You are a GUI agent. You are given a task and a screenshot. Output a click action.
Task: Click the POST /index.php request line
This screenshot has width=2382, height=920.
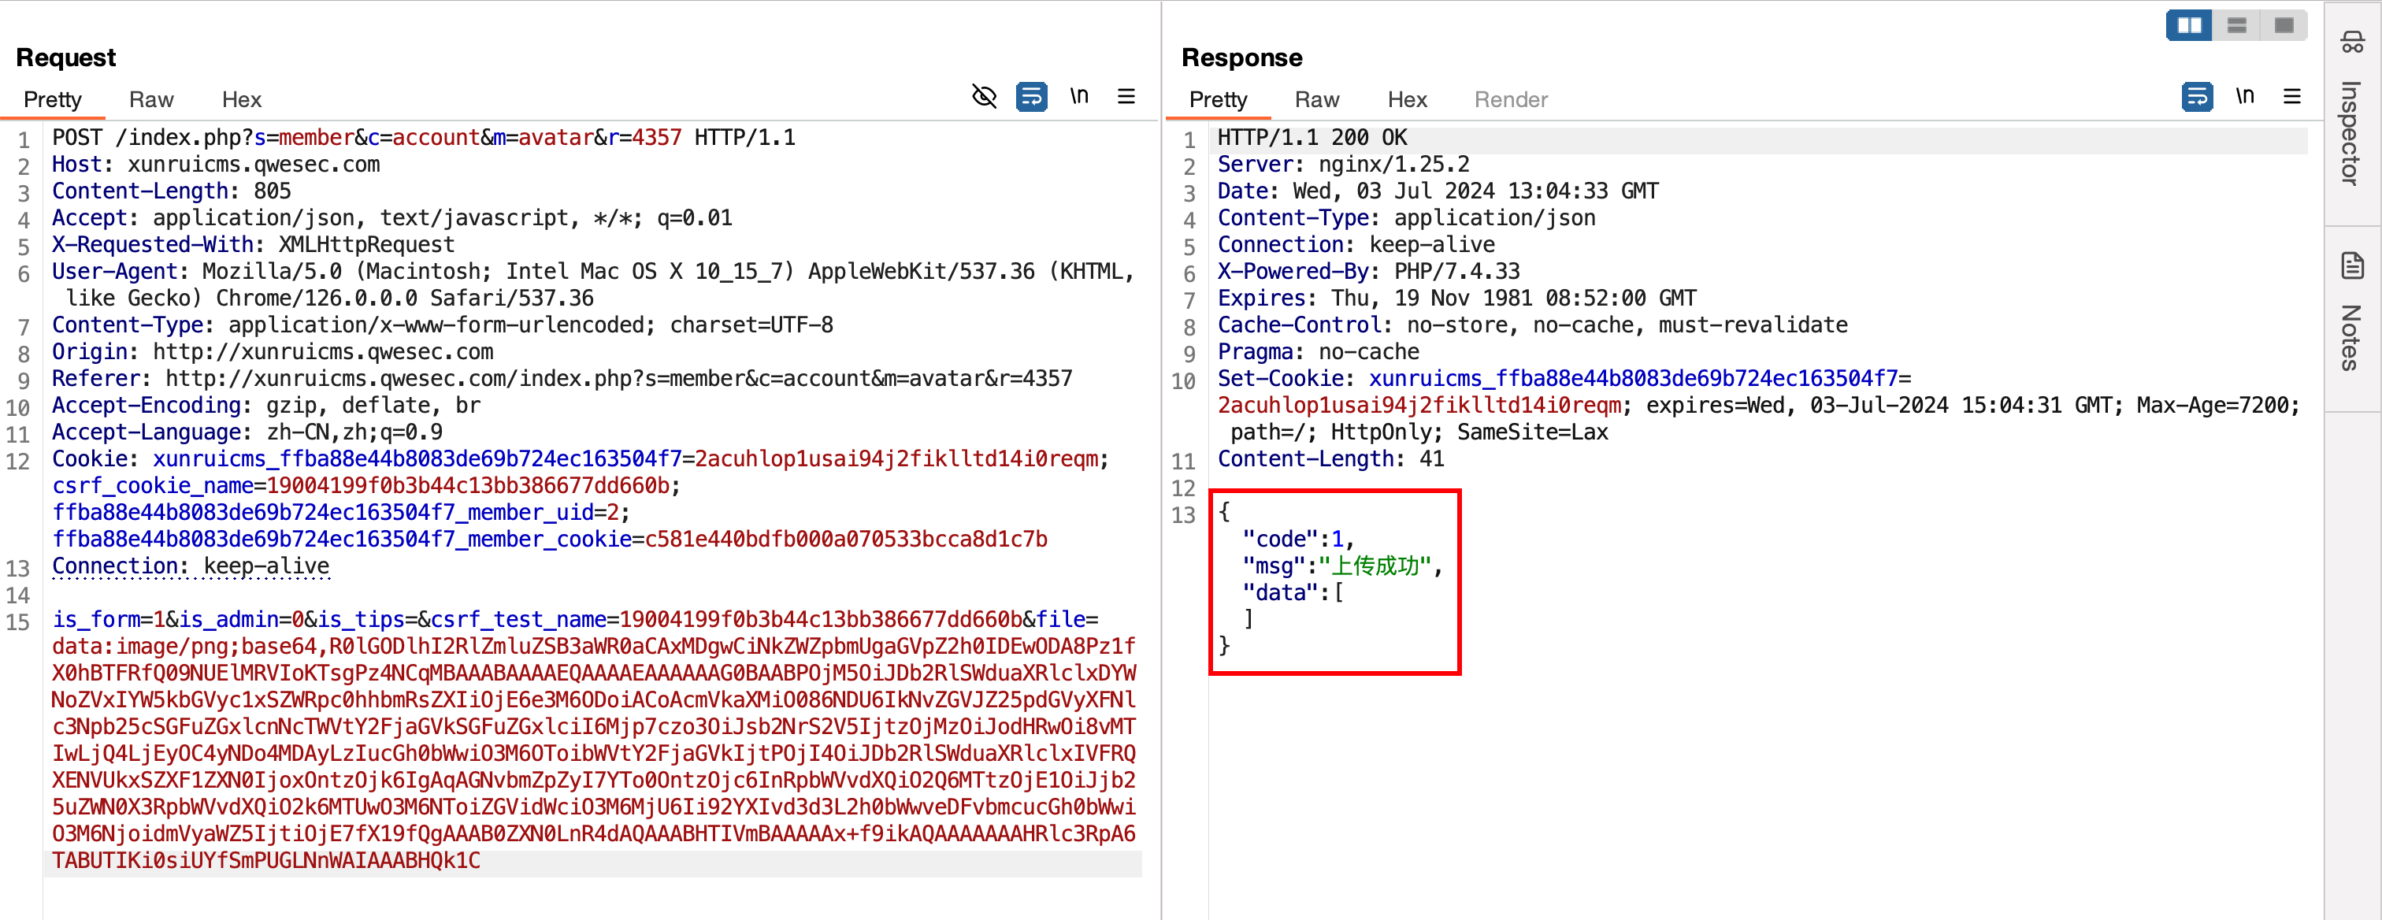(x=424, y=138)
